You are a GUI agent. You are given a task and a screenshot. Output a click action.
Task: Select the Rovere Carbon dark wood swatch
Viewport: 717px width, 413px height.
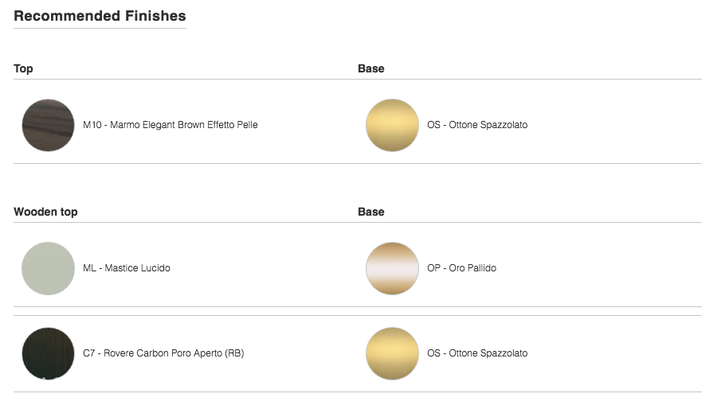coord(48,353)
